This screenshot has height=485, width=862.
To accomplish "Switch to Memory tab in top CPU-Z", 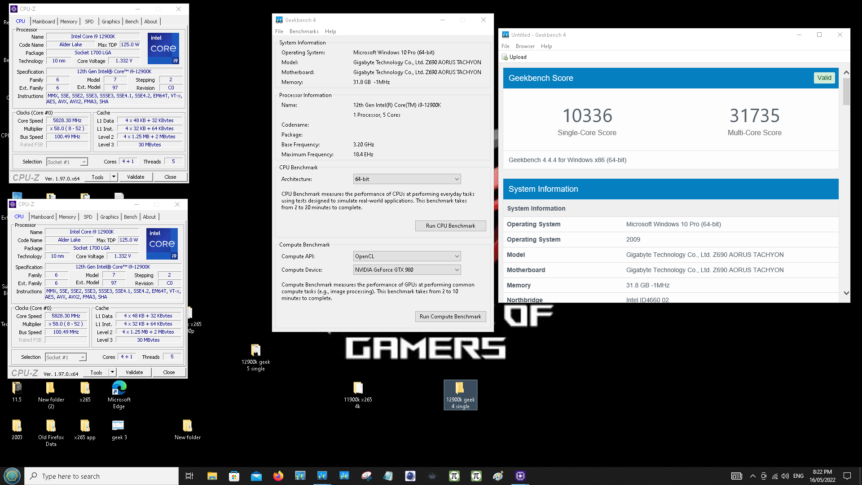I will click(69, 22).
